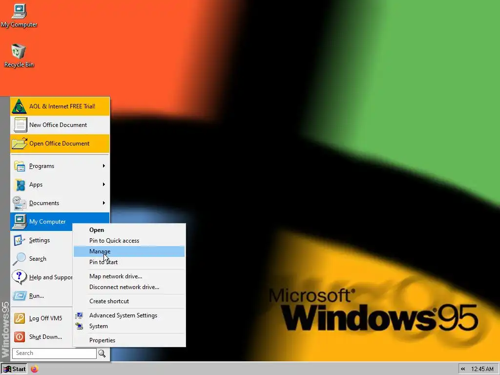The width and height of the screenshot is (500, 375).
Task: Click the Shut Down power icon
Action: pos(20,337)
